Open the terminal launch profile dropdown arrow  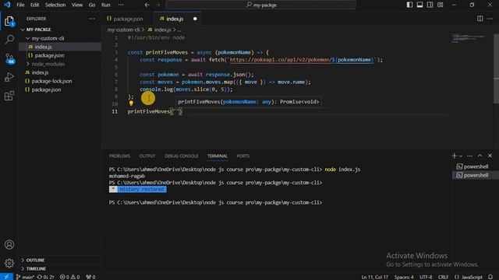click(x=461, y=156)
